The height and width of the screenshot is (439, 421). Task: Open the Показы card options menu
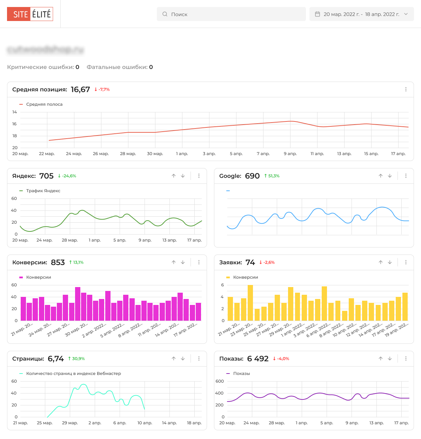(406, 358)
